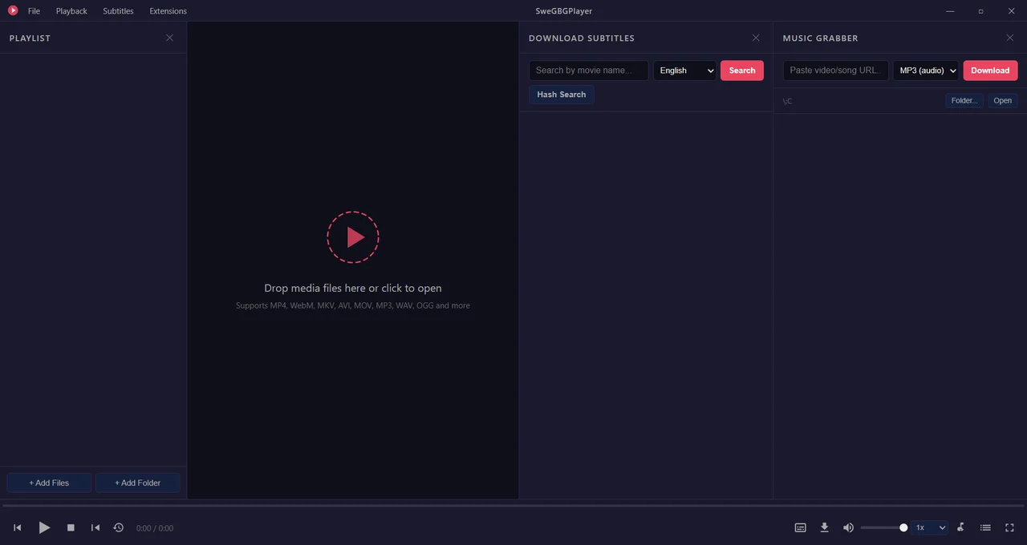Click the MUSIC GRABBER panel heading
The height and width of the screenshot is (545, 1027).
[820, 38]
